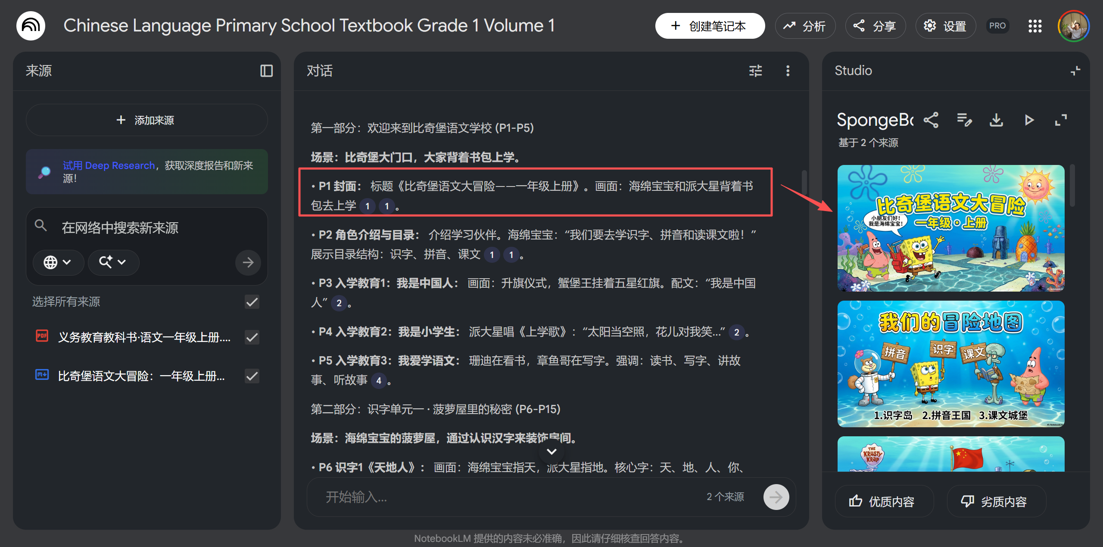Screen dimensions: 1103x547
Task: Uncheck the 比奇堡语文大冒险 source
Action: (x=252, y=376)
